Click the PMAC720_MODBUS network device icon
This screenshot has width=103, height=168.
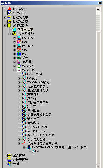[x=29, y=147]
